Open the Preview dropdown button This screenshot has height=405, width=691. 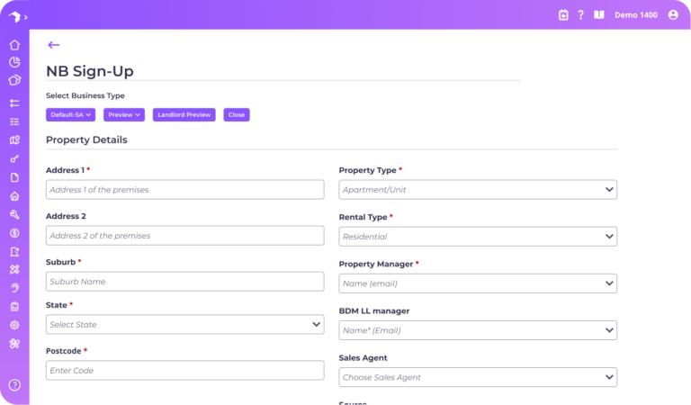click(x=124, y=115)
